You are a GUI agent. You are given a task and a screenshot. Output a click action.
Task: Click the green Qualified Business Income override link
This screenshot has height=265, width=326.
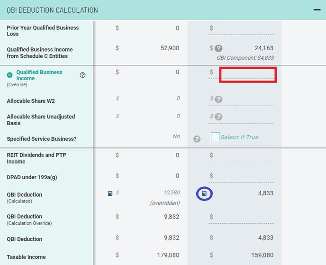(39, 75)
